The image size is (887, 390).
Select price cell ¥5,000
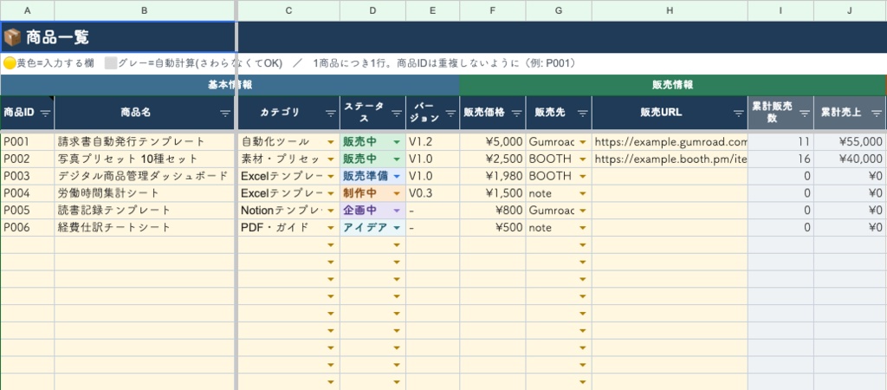coord(493,141)
